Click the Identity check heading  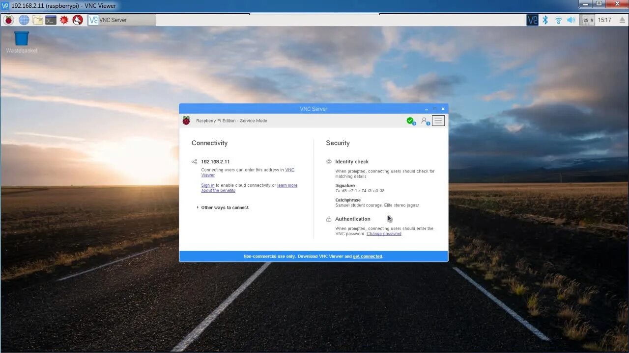pyautogui.click(x=352, y=161)
